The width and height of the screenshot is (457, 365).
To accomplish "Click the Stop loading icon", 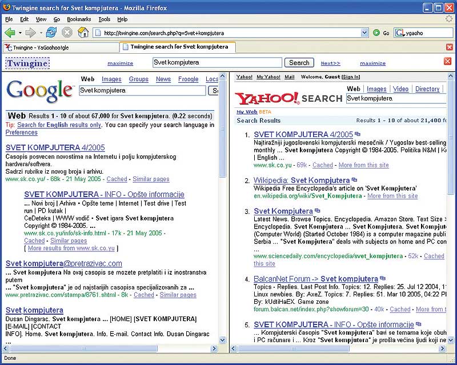I will [67, 33].
